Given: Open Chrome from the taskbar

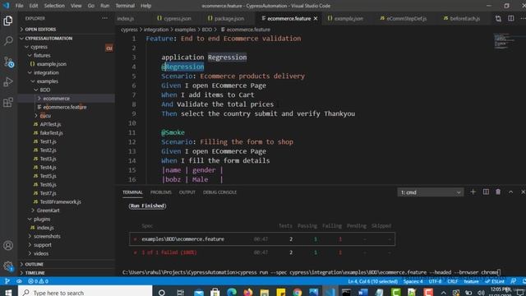Looking at the screenshot, I should point(298,292).
